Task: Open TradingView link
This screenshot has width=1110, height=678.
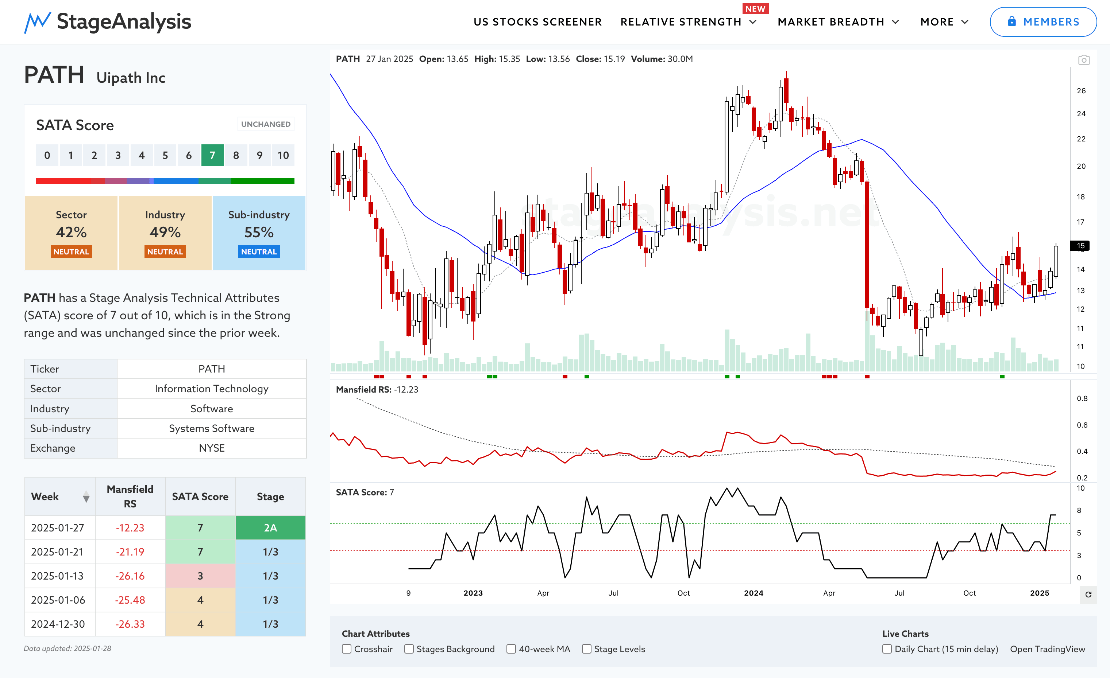Action: click(x=1047, y=649)
